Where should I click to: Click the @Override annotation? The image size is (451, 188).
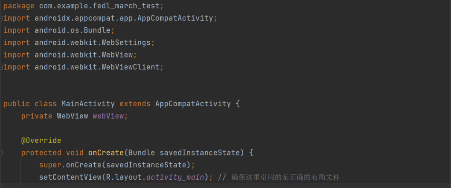coord(41,141)
